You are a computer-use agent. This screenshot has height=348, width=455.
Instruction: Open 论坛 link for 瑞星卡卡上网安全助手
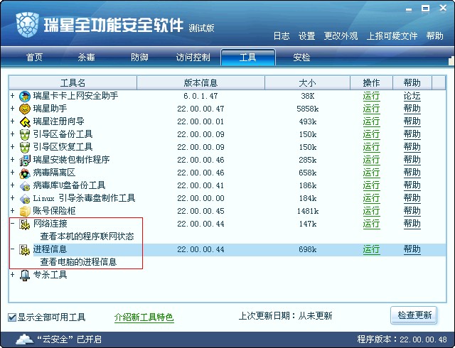[x=412, y=96]
